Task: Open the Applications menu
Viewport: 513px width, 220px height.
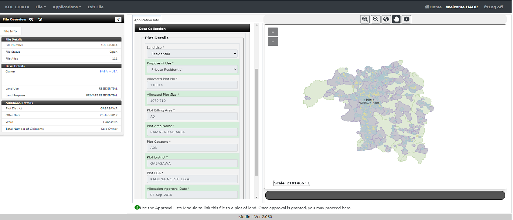Action: pyautogui.click(x=67, y=7)
